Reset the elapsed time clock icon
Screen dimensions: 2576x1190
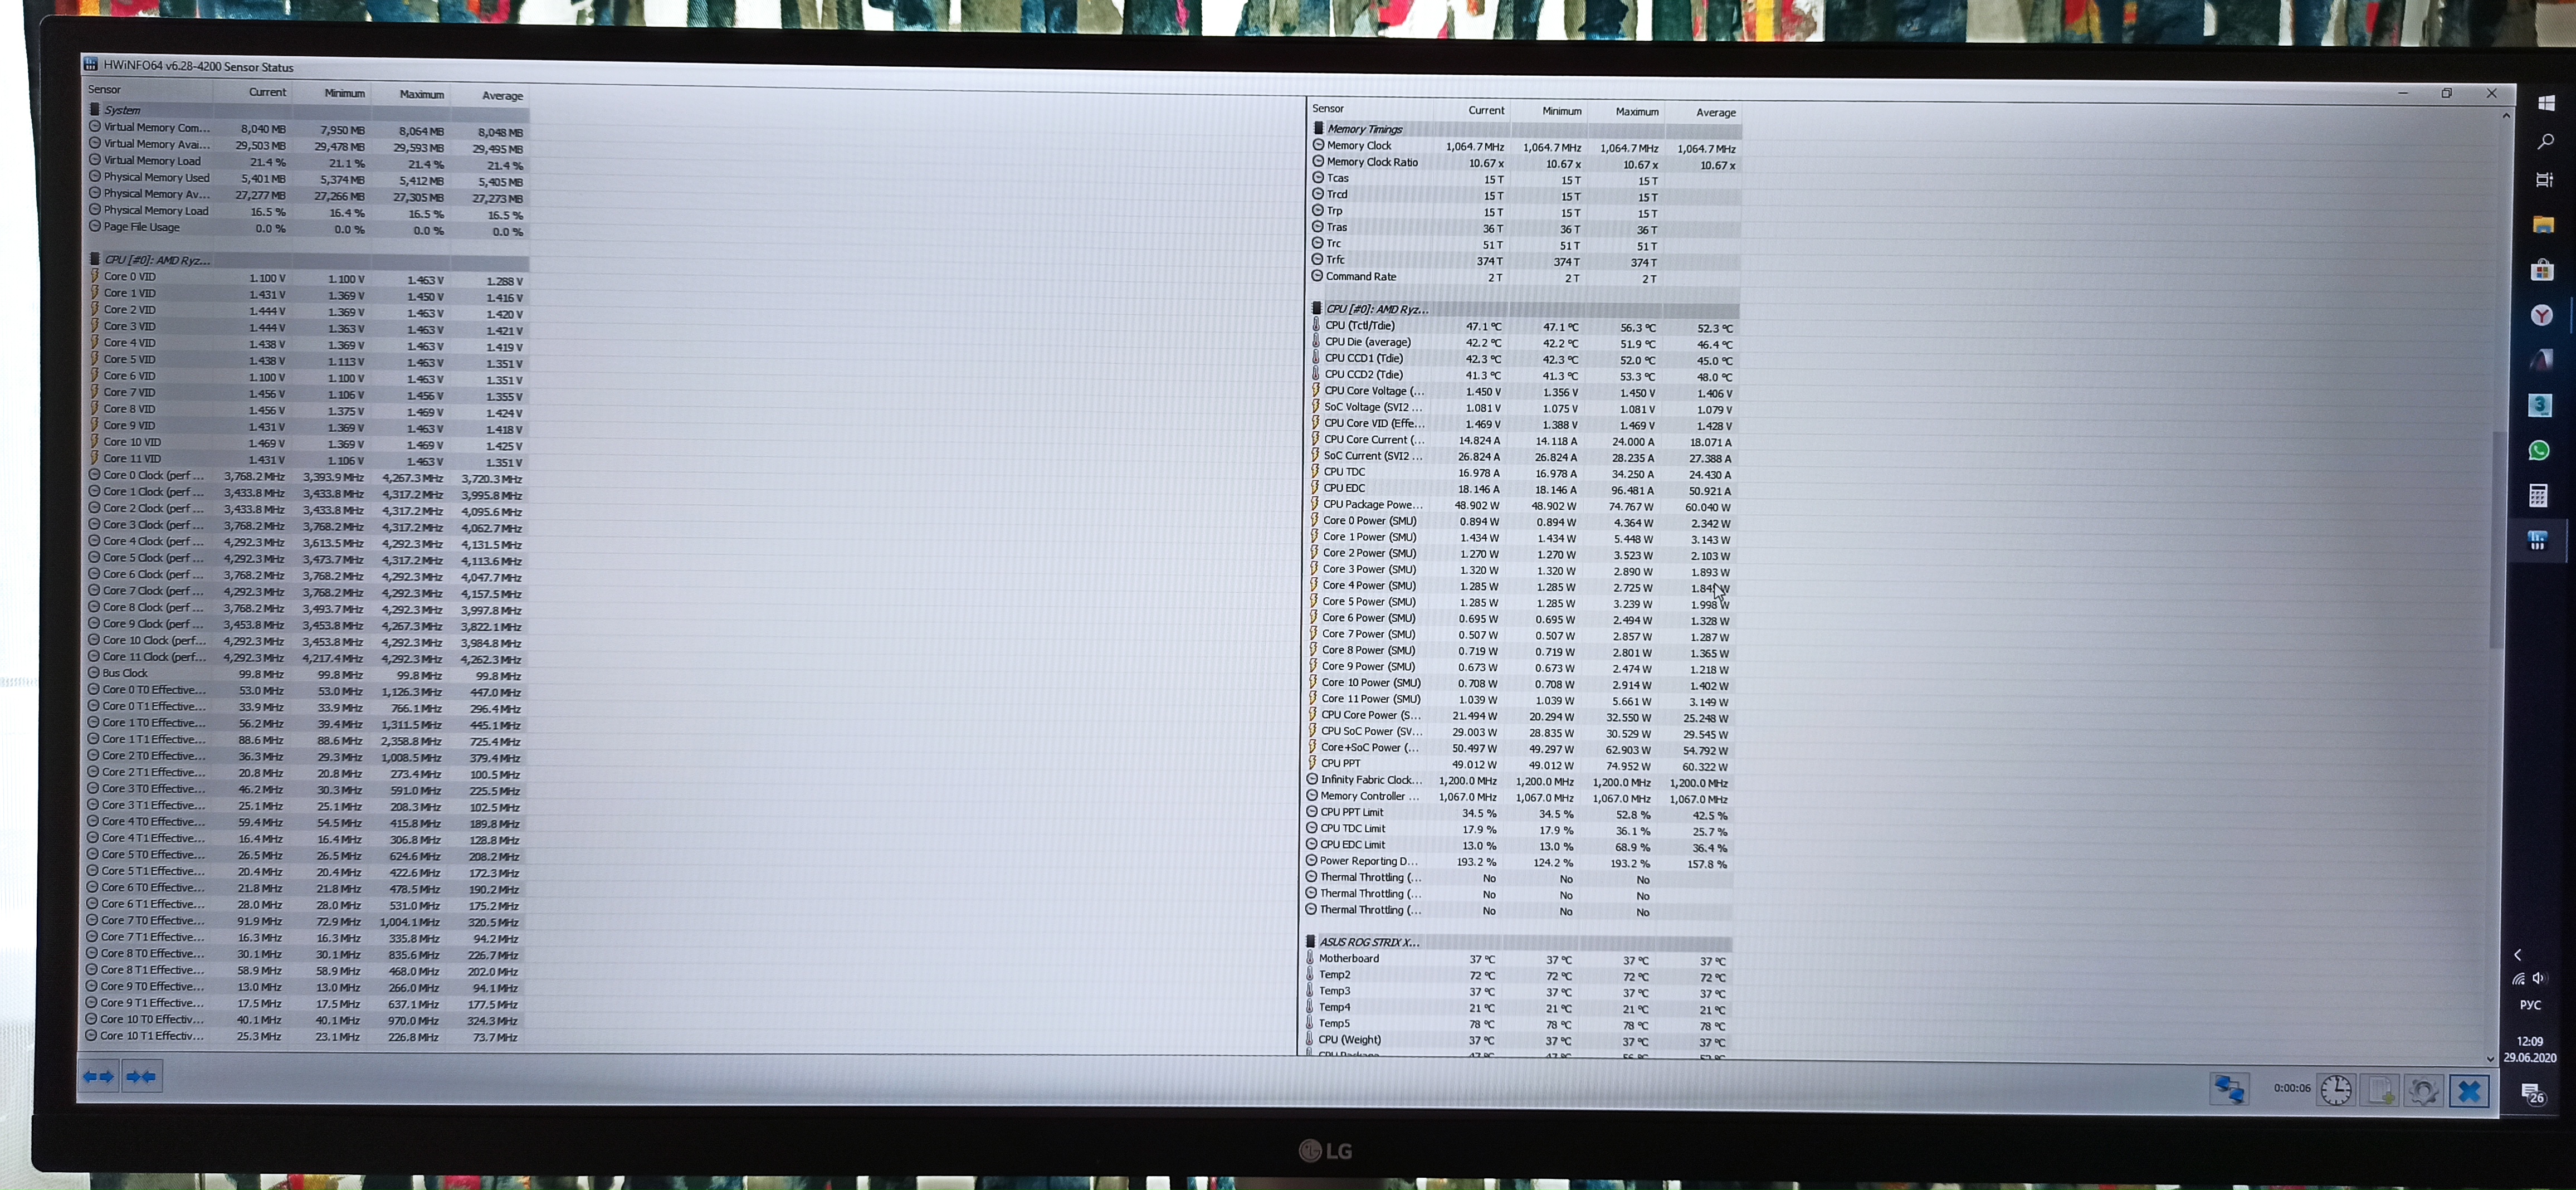2336,1090
